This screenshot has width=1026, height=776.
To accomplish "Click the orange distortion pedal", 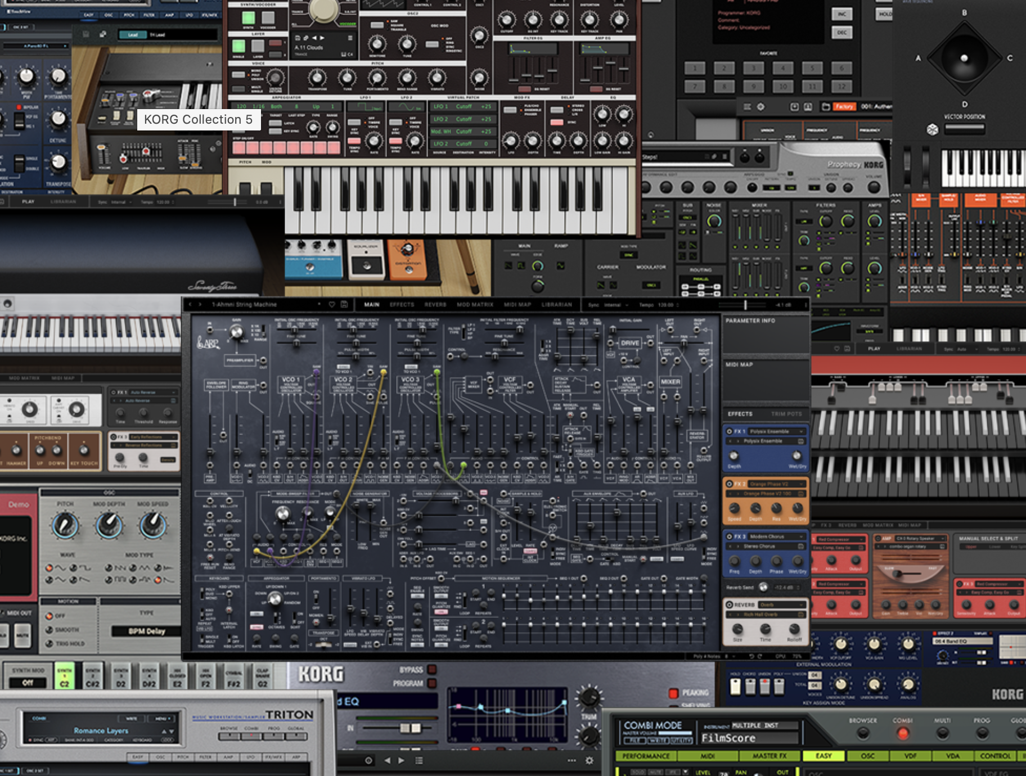I will pyautogui.click(x=408, y=259).
